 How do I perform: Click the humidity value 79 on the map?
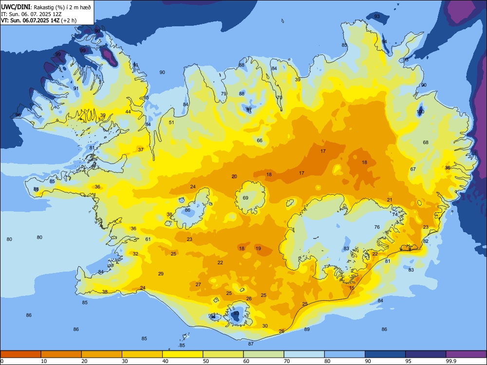pyautogui.click(x=224, y=94)
